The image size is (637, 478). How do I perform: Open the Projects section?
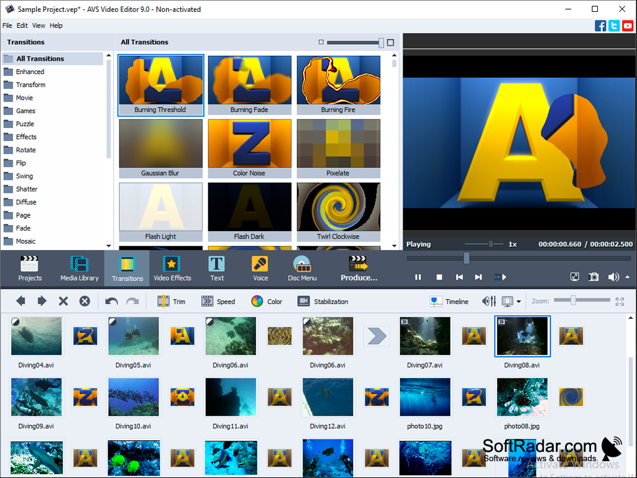click(x=30, y=269)
